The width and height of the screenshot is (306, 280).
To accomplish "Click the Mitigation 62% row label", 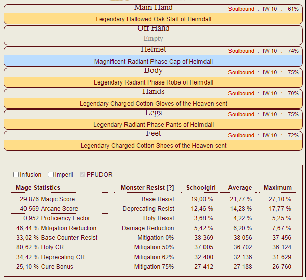I will 154,257.
